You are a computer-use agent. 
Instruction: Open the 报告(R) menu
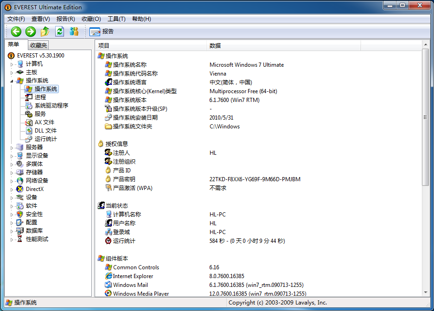coord(65,19)
